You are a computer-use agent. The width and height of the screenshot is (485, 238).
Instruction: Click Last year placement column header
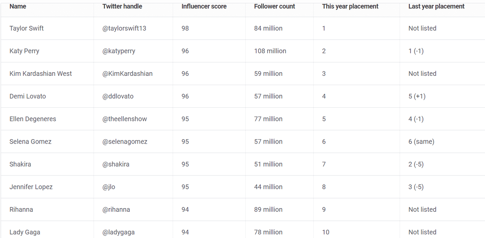tap(436, 6)
